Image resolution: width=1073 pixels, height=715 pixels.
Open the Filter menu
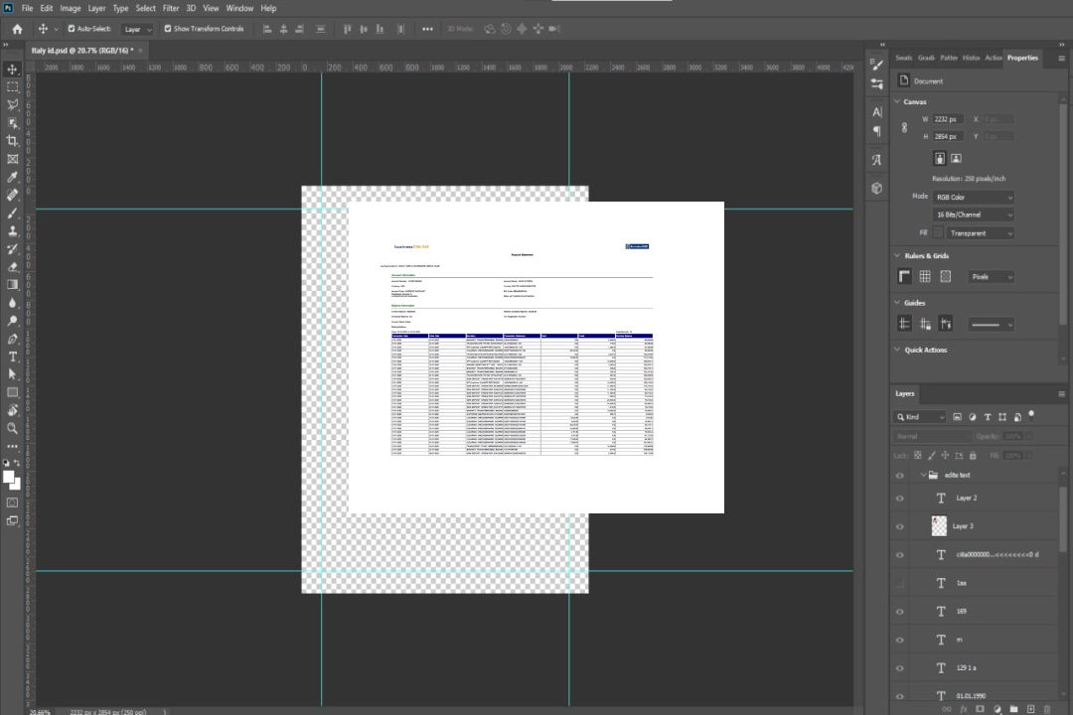pos(171,8)
